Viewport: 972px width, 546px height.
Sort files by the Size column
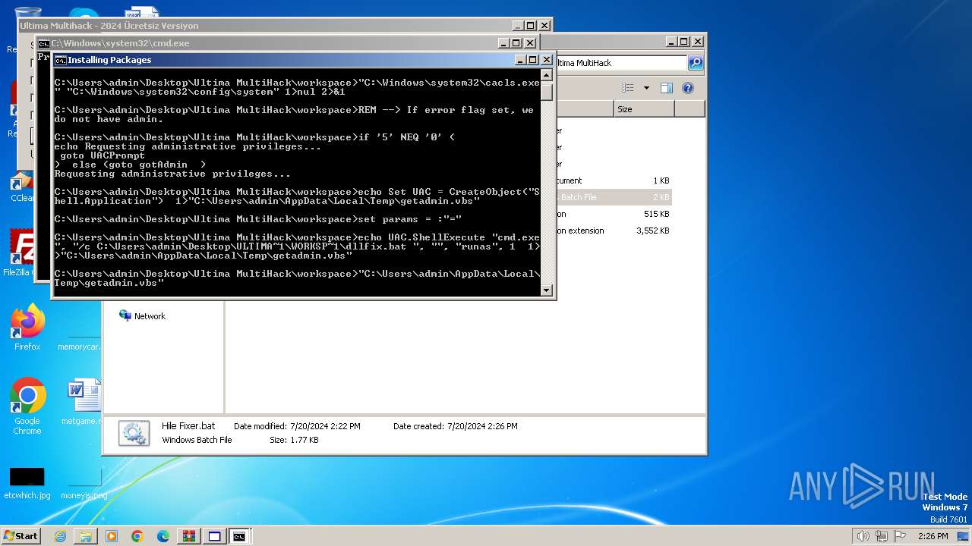coord(644,109)
